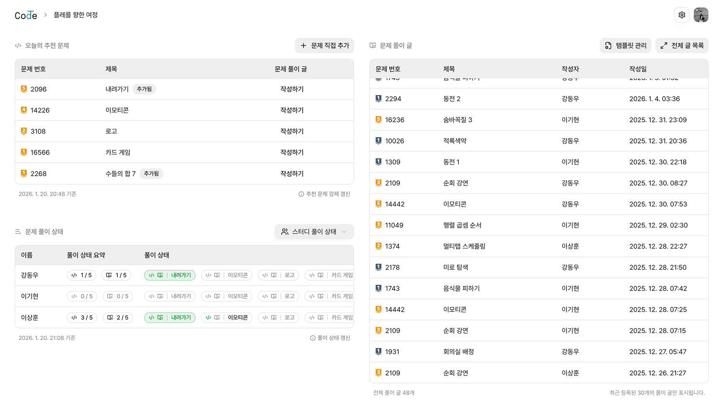Click the 문제 직접 추가 button

(x=324, y=45)
